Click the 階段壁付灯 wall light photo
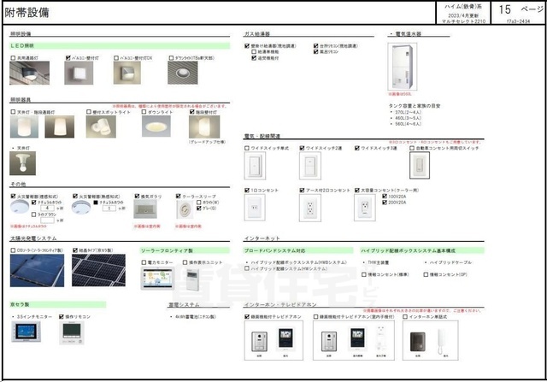This screenshot has height=382, width=547. pos(204,127)
